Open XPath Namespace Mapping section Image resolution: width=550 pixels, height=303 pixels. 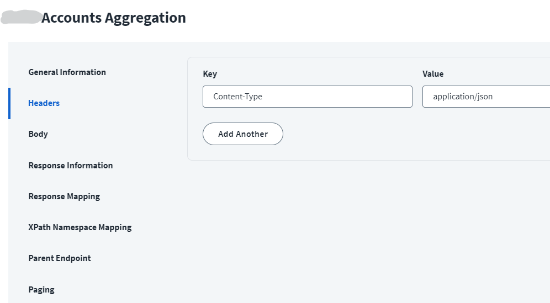80,227
